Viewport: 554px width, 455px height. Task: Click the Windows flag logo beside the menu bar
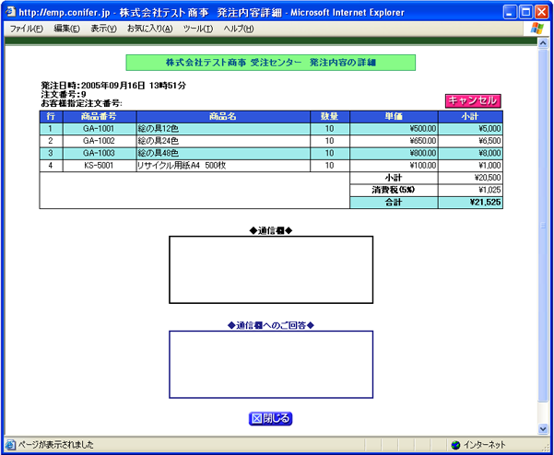pyautogui.click(x=536, y=29)
